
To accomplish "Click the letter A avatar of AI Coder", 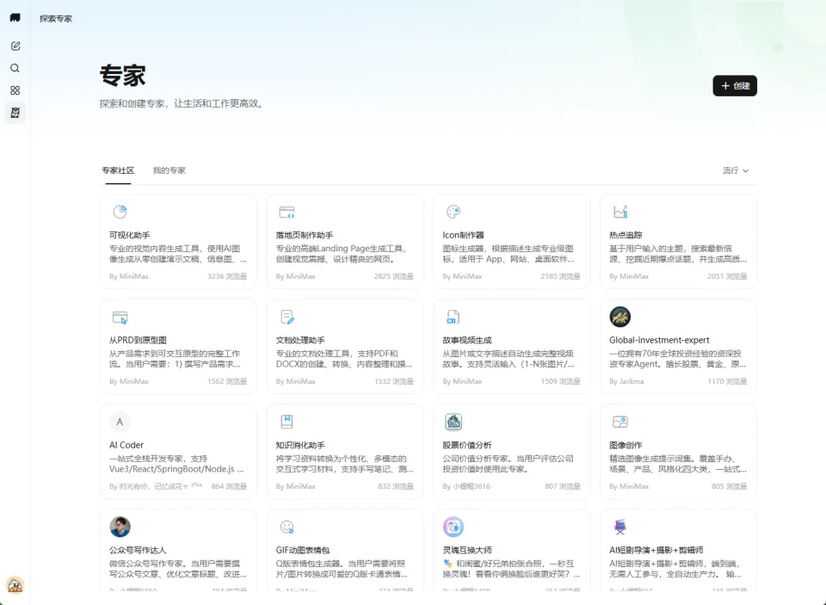I will [120, 422].
